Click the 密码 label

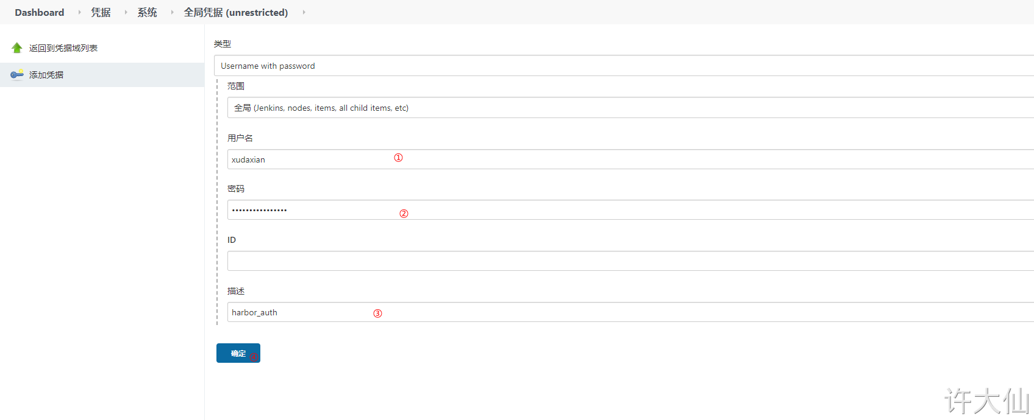point(236,189)
